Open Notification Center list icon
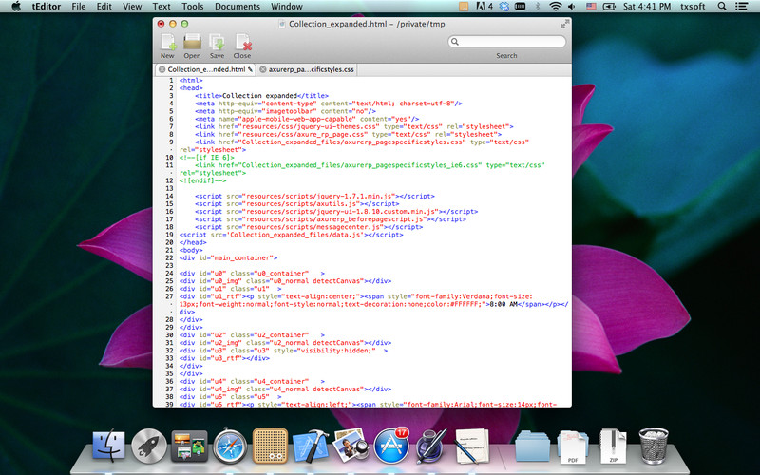Viewport: 760px width, 475px height. pos(741,7)
